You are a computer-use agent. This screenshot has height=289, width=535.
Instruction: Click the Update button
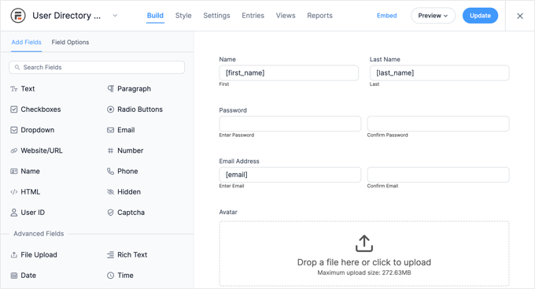click(480, 16)
